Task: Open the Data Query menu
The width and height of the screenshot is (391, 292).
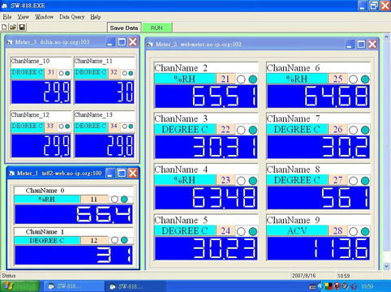Action: click(71, 17)
